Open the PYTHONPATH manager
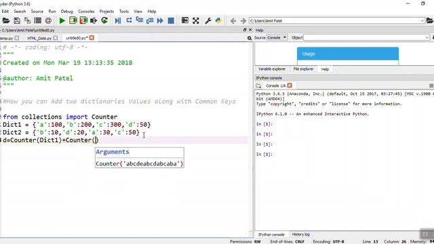434x244 pixels. click(218, 20)
